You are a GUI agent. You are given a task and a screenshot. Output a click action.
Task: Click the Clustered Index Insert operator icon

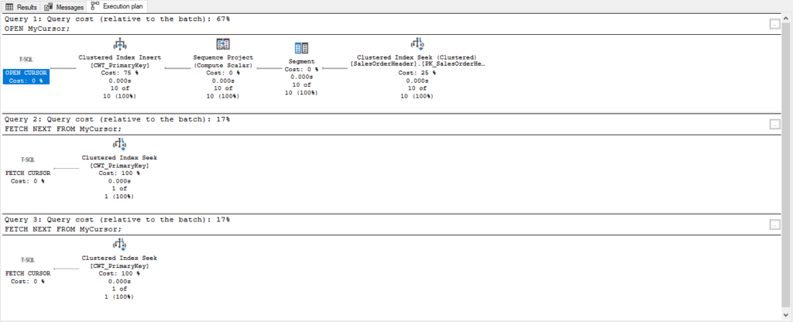tap(119, 44)
